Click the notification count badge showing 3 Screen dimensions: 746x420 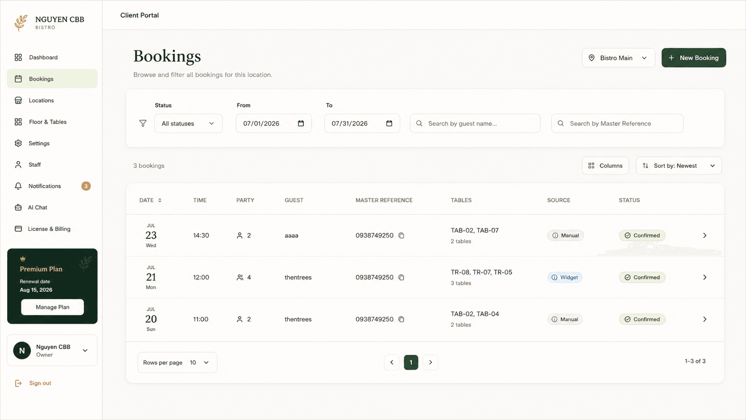[86, 186]
